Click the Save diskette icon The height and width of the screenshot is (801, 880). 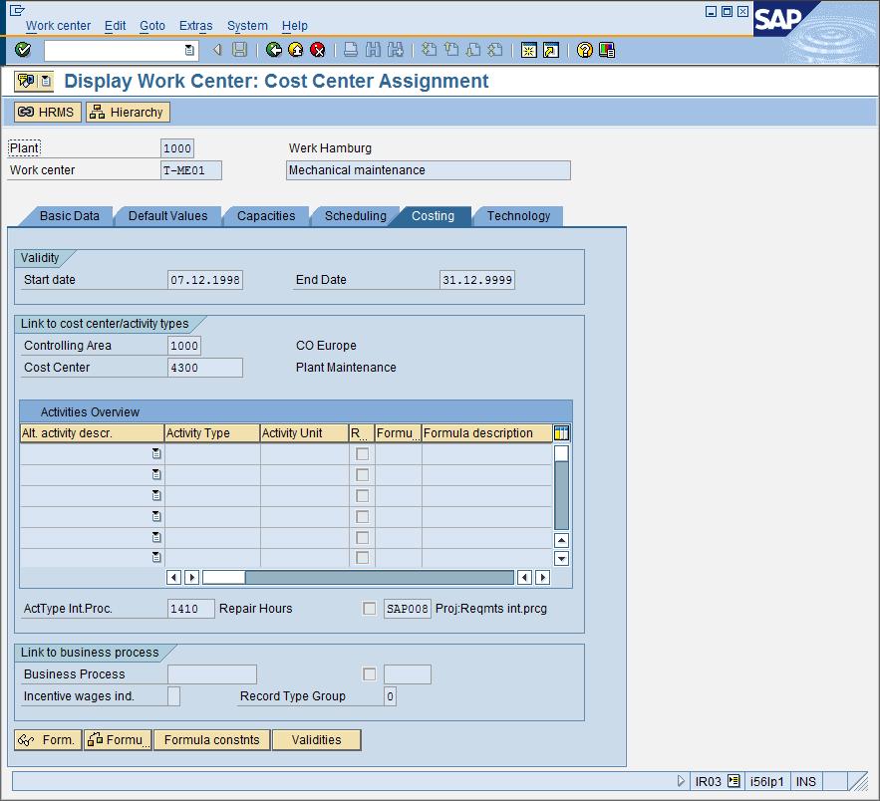tap(239, 50)
